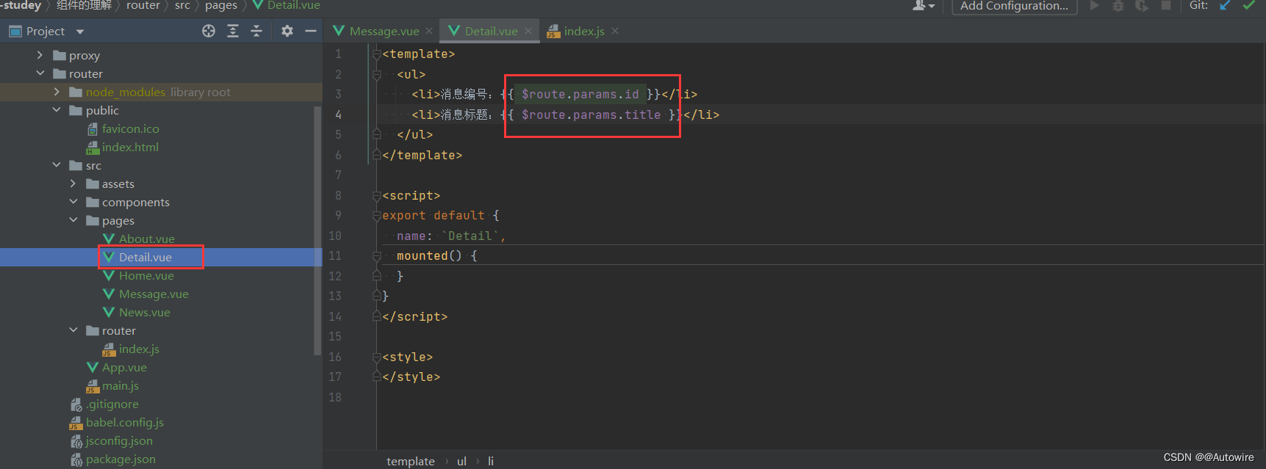Fold the export default block
This screenshot has width=1266, height=469.
(x=376, y=216)
